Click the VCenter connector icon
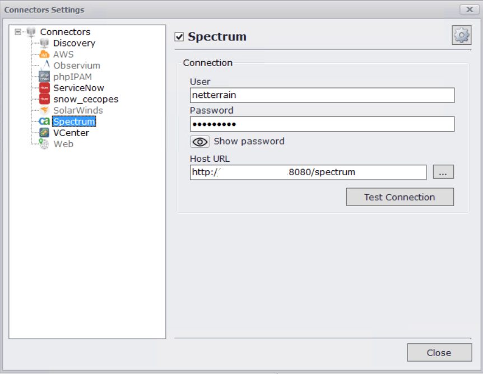The height and width of the screenshot is (374, 483). point(44,133)
